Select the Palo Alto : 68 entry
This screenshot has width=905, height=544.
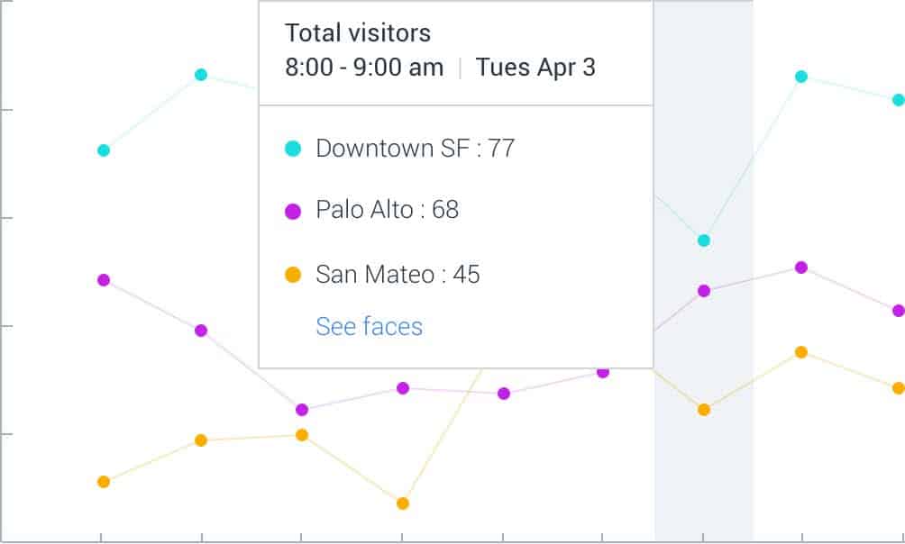click(x=387, y=209)
